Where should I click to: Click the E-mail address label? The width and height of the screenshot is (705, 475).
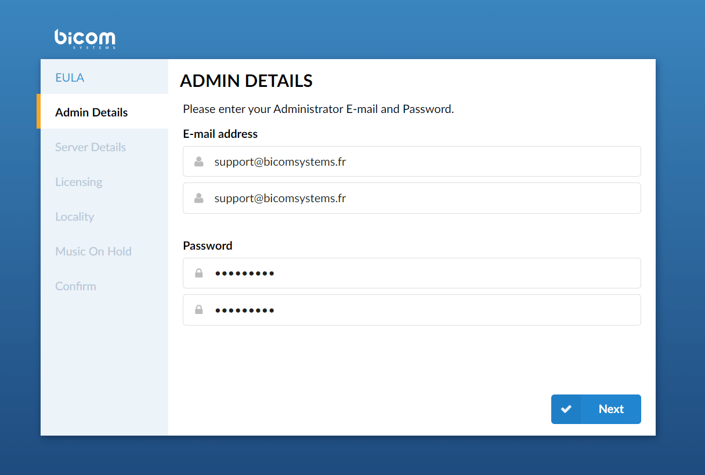(x=220, y=134)
